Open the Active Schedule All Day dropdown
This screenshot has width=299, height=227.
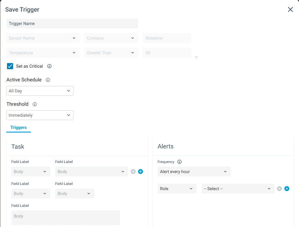(x=40, y=91)
